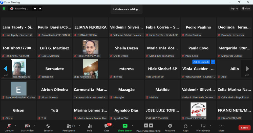Open Chat with 13 unread messages

(107, 127)
